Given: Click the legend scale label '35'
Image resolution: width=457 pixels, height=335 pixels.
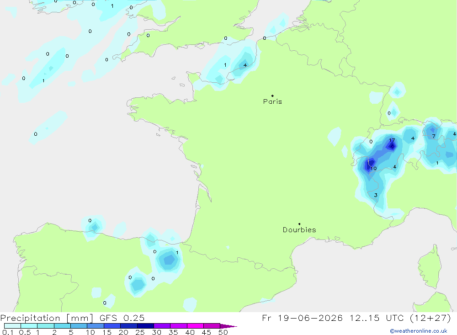Looking at the screenshot, I should tap(173, 332).
